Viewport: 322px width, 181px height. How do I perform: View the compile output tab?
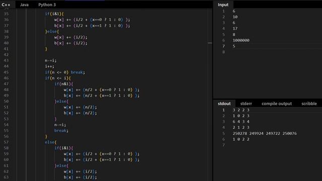click(x=276, y=104)
